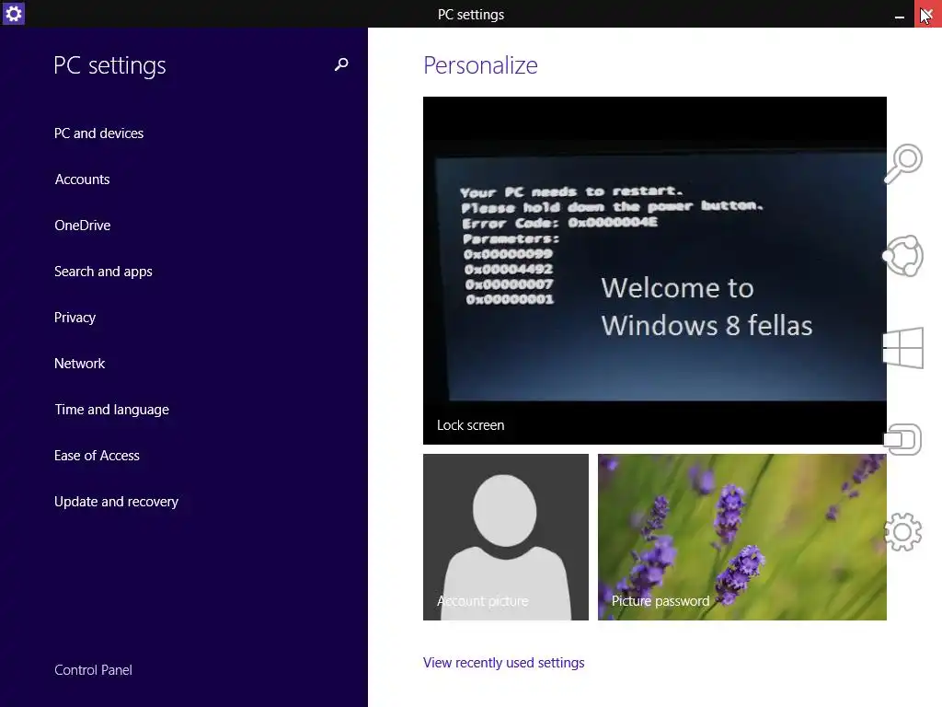Open PC and devices settings
Screen dimensions: 942x707
click(x=99, y=133)
